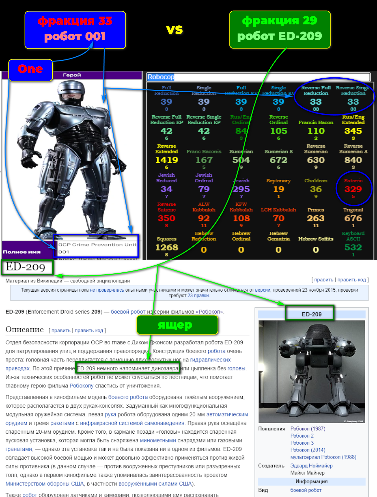Click the Jewish Reduced cipher value 34
The image size is (377, 497).
pos(166,189)
